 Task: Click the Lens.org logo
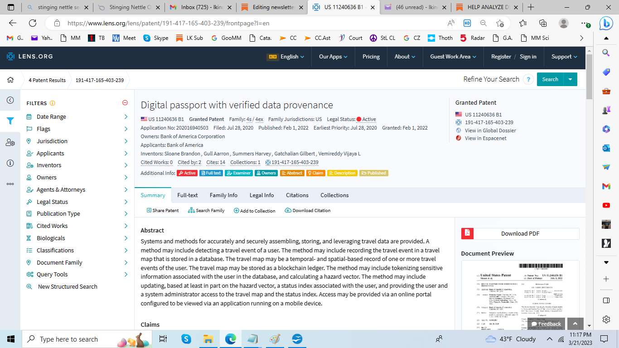(x=29, y=57)
